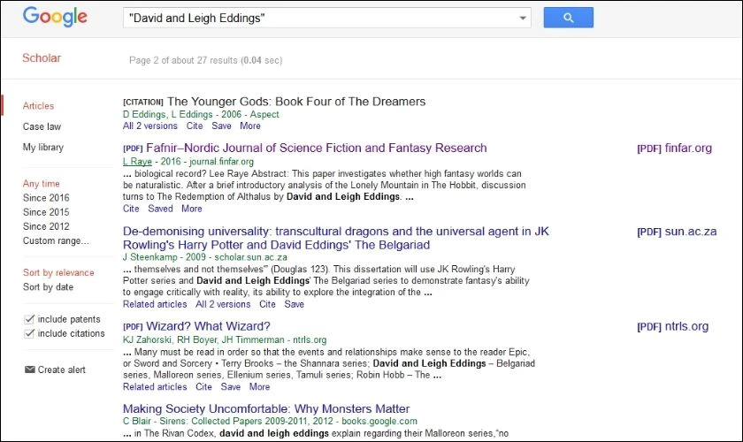
Task: Open the De-demonising universality result title
Action: (336, 238)
